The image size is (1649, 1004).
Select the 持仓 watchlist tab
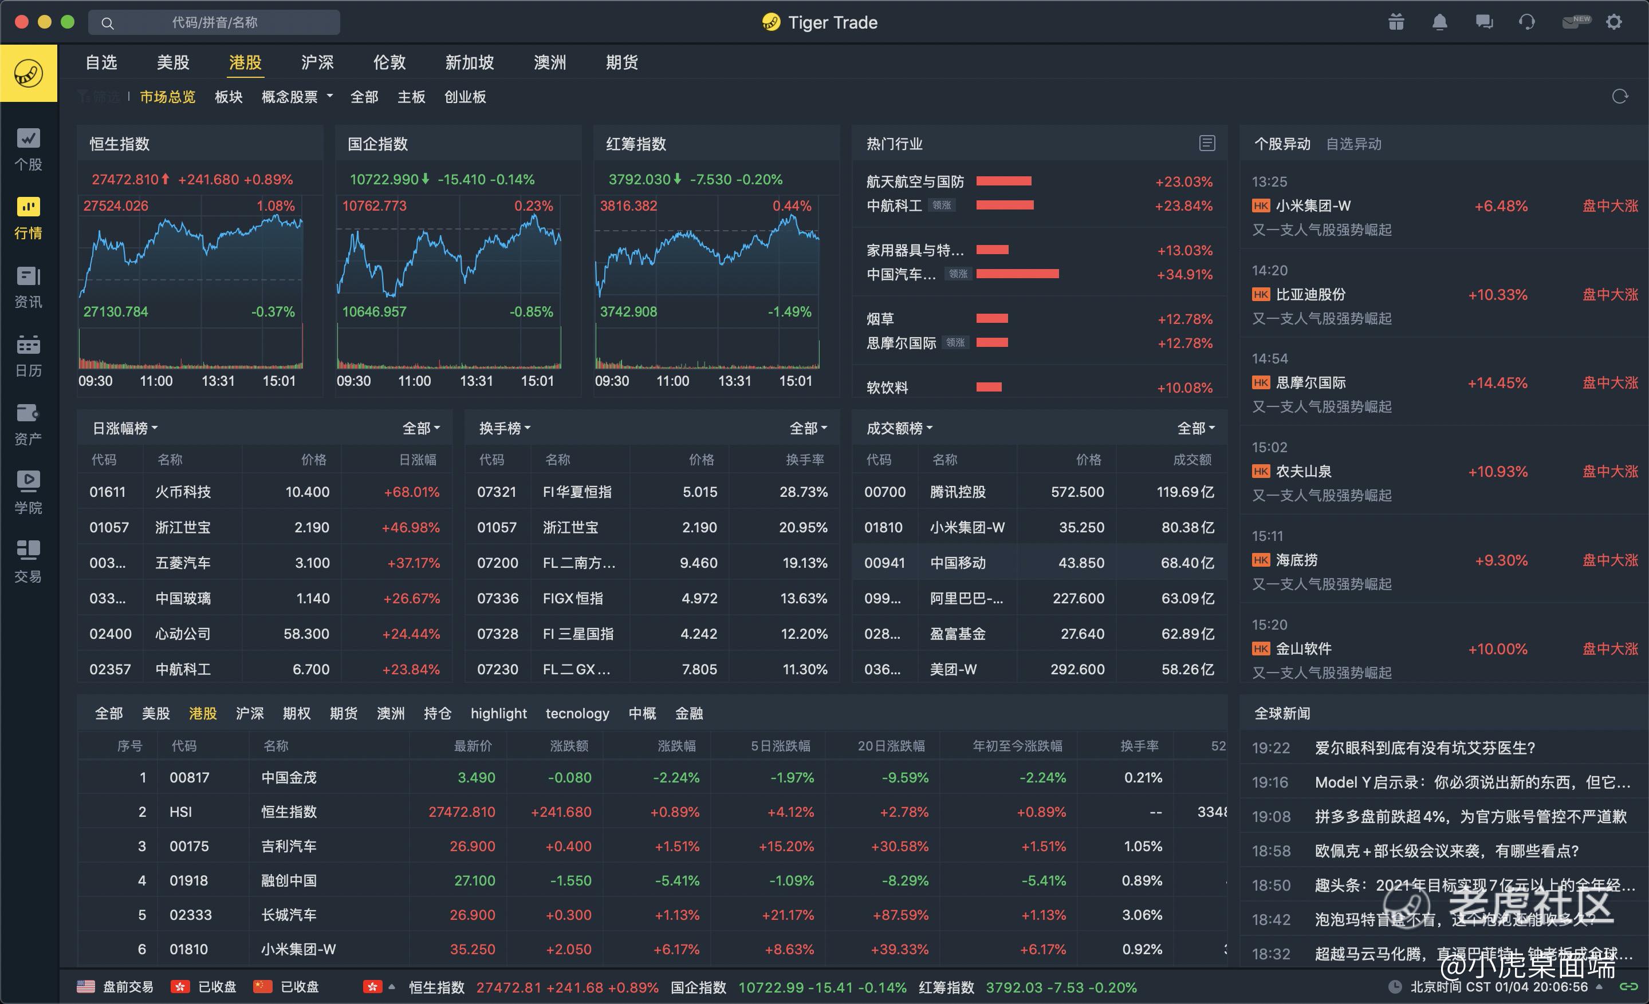point(437,713)
